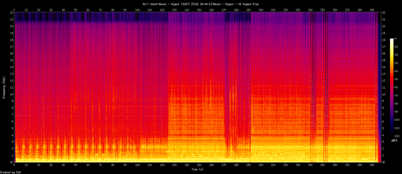Click the '-120' value on the color scale
The image size is (402, 174).
[397, 136]
